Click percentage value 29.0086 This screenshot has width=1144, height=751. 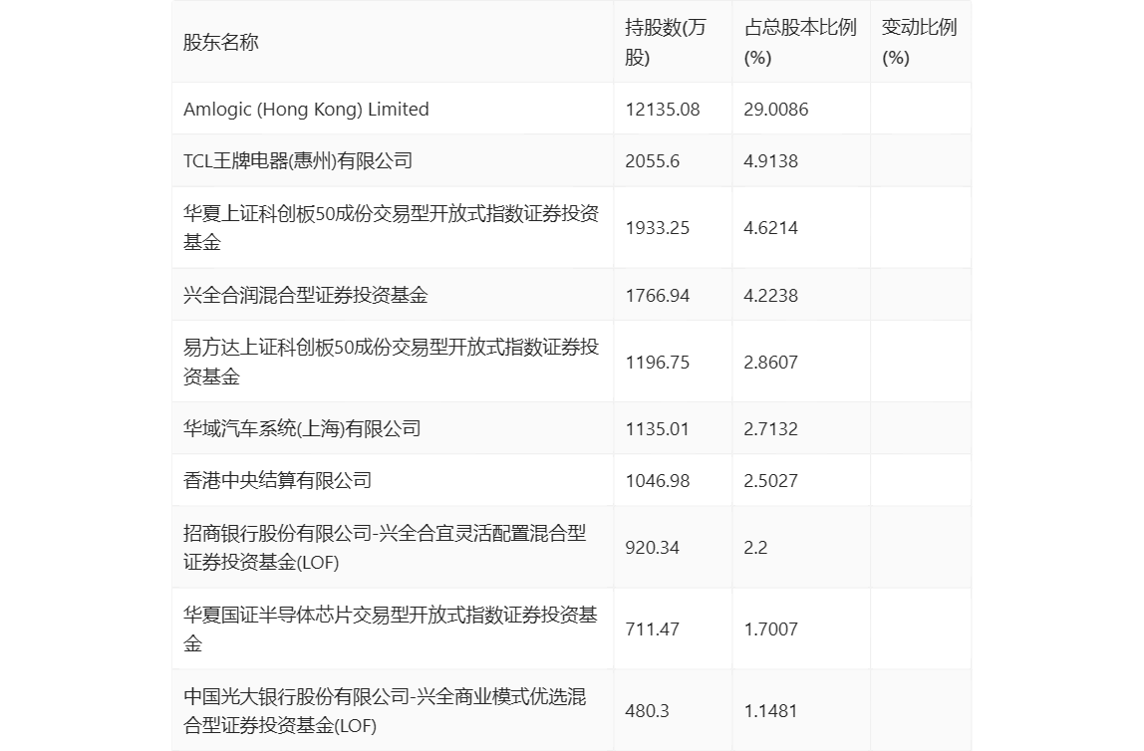coord(775,110)
